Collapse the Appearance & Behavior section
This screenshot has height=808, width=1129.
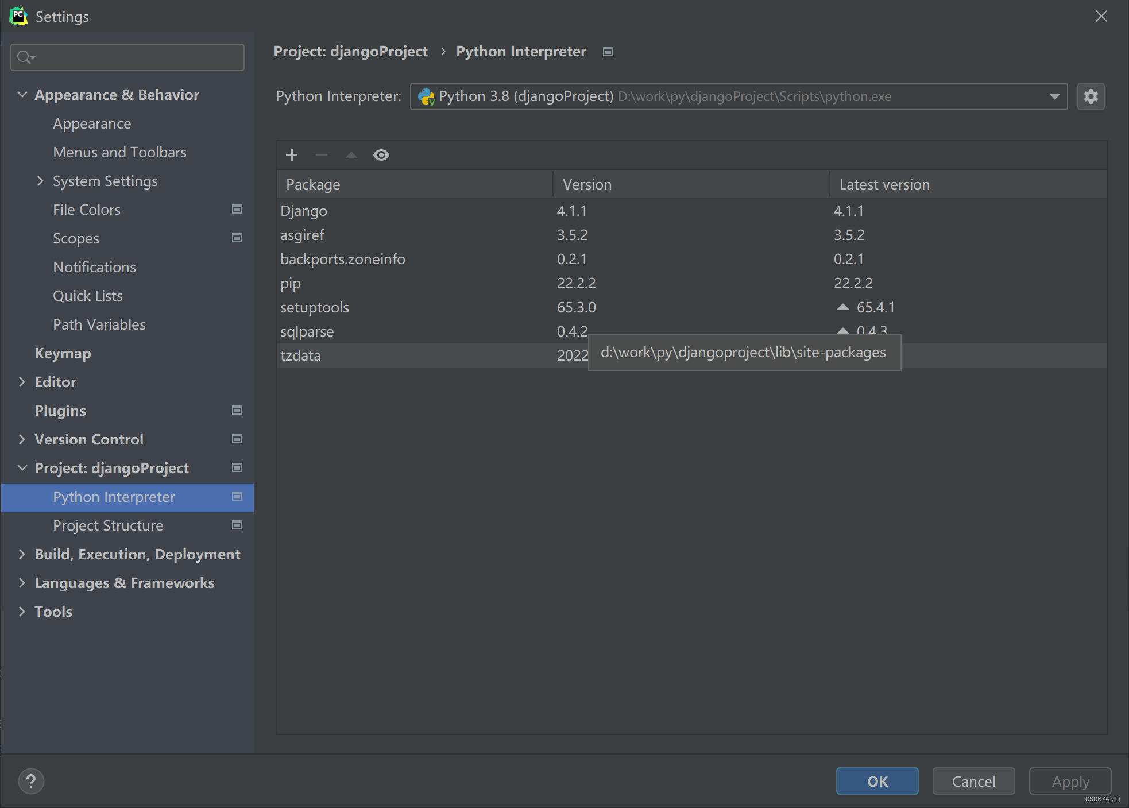22,95
